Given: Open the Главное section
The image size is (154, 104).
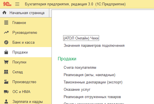Looking at the screenshot, I should pos(26,23).
